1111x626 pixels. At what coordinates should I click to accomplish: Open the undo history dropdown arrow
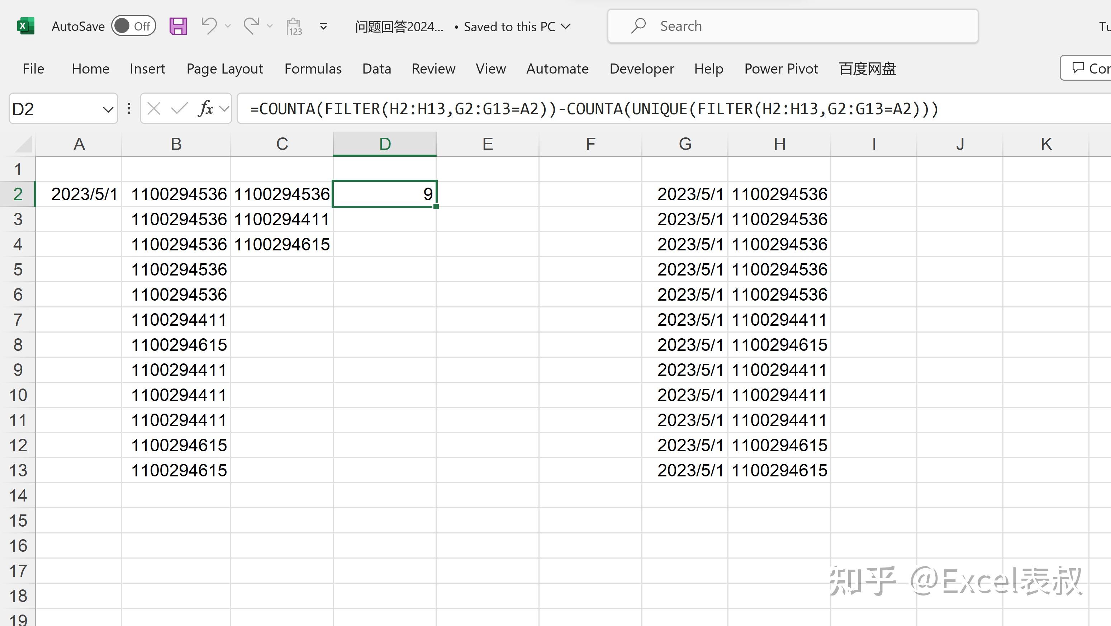(x=228, y=26)
